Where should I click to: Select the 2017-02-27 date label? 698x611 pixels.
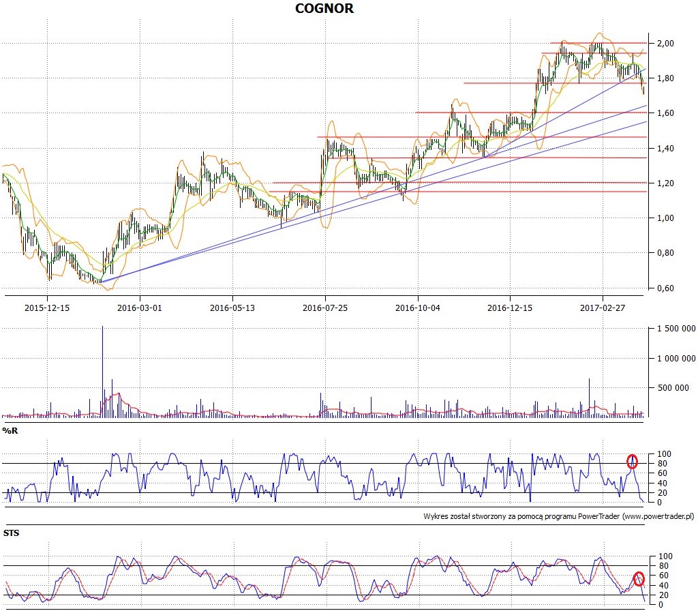point(603,308)
